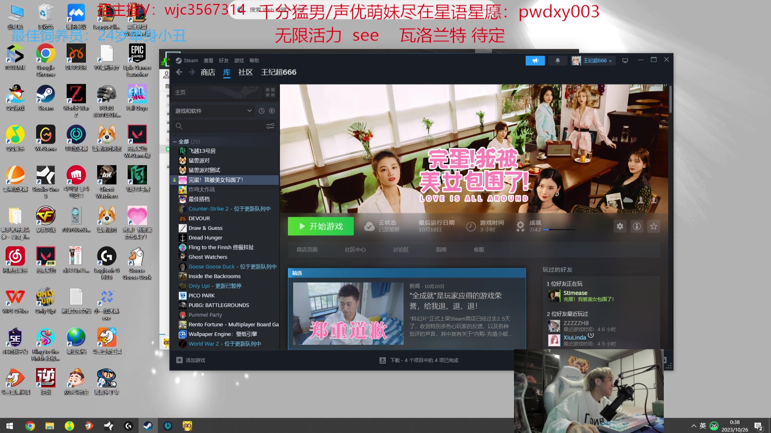Click the achievements progress bar

[559, 230]
